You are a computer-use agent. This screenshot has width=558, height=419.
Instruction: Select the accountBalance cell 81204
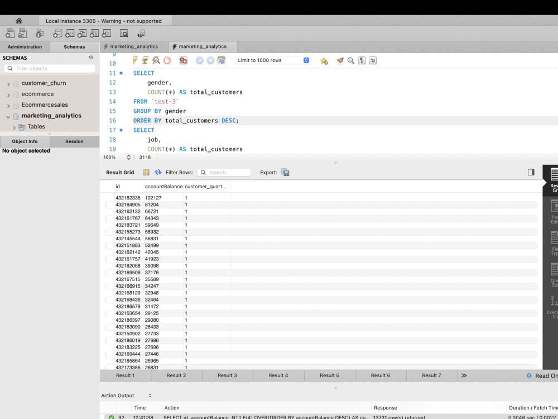tap(163, 204)
